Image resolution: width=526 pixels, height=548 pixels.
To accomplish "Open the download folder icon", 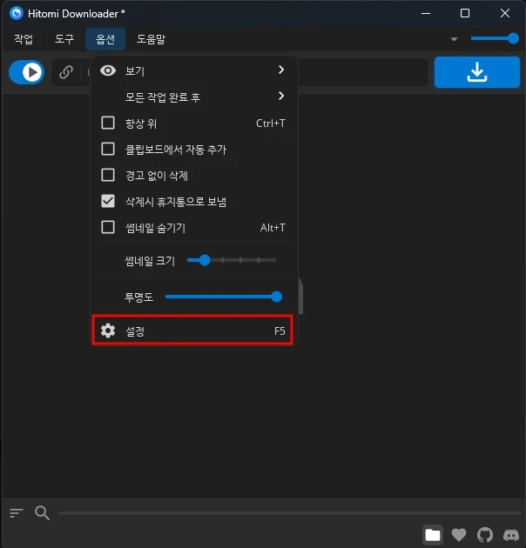I will (x=433, y=535).
